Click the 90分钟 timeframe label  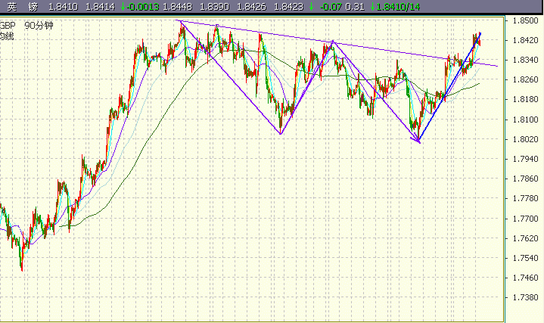click(x=39, y=26)
